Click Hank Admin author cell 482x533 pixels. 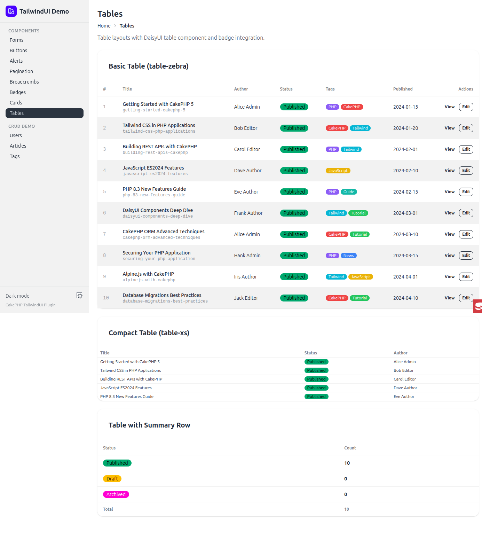coord(247,256)
